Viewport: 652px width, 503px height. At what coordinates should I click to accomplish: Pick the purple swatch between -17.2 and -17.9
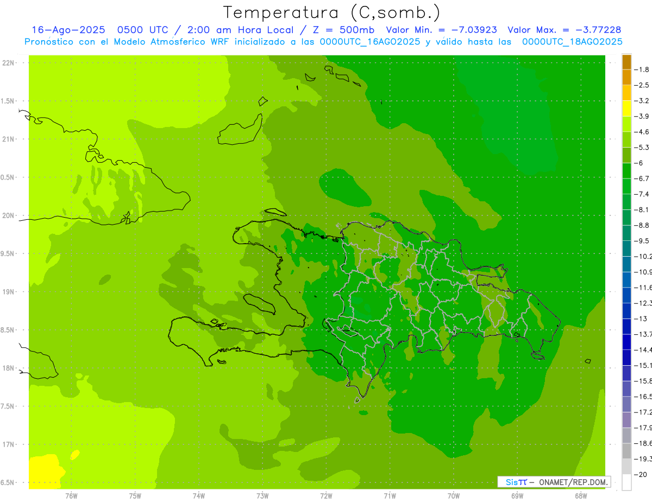626,419
